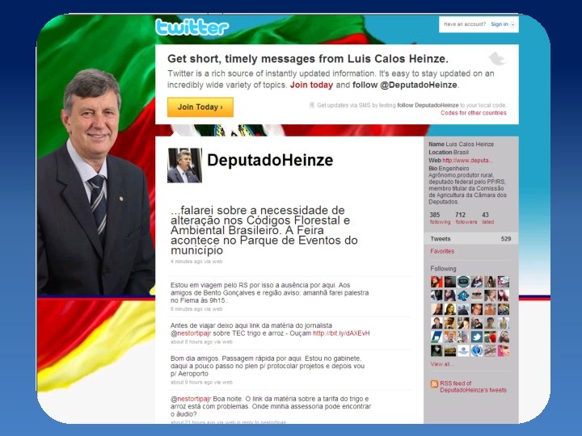Click 'View all...' under Following
The height and width of the screenshot is (436, 582).
click(x=441, y=364)
